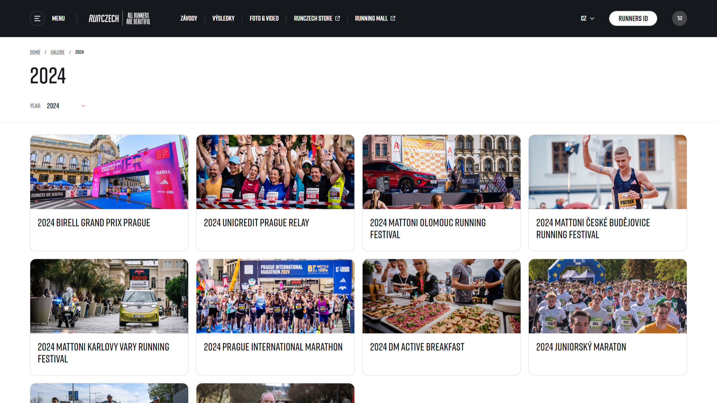Click the 2024 breadcrumb text
The image size is (717, 403).
click(x=79, y=52)
